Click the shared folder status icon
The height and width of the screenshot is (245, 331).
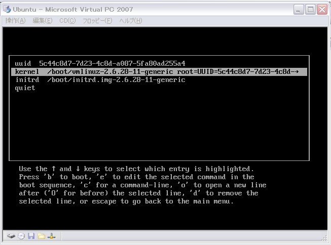click(x=42, y=236)
